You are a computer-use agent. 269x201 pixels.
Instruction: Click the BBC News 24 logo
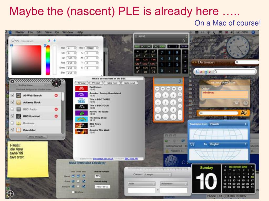(x=81, y=125)
